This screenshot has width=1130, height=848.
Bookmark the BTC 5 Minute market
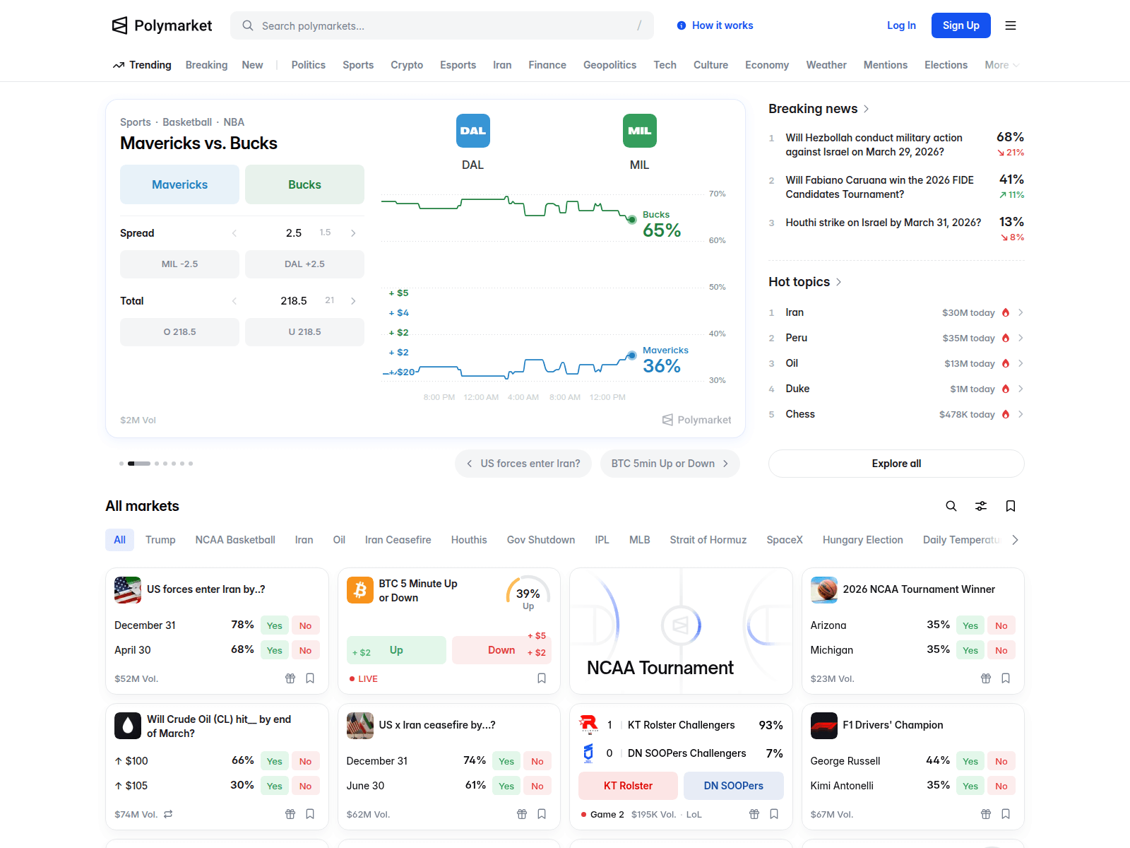(x=542, y=678)
